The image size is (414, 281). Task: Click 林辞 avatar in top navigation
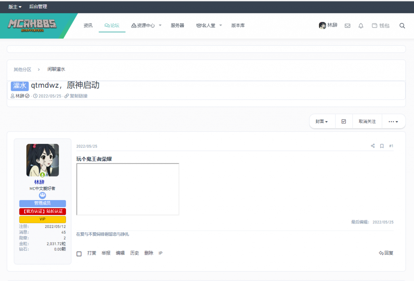(x=322, y=25)
